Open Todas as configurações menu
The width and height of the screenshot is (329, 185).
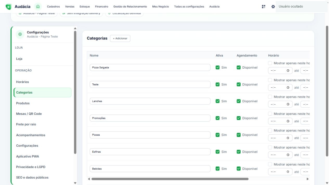point(189,6)
